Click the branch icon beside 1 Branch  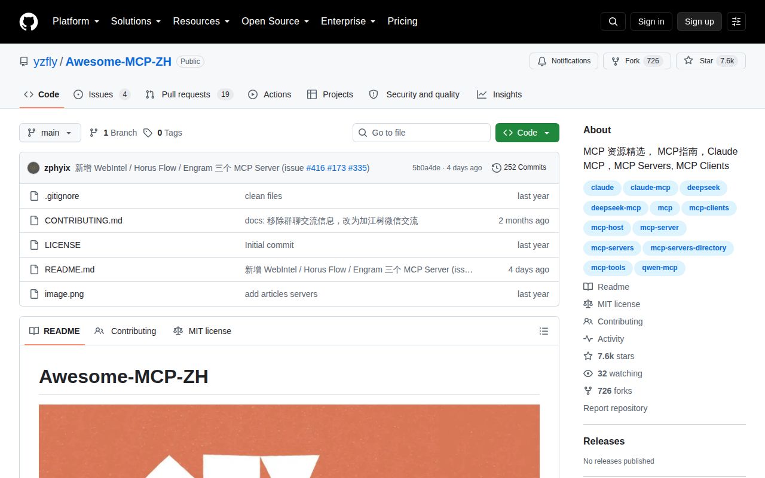(x=94, y=133)
